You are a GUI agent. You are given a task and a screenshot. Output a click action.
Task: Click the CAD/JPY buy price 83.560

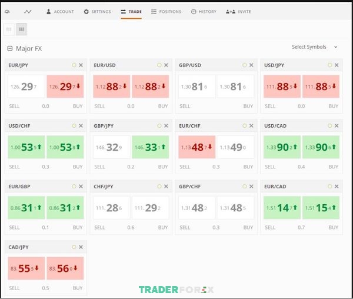65,268
